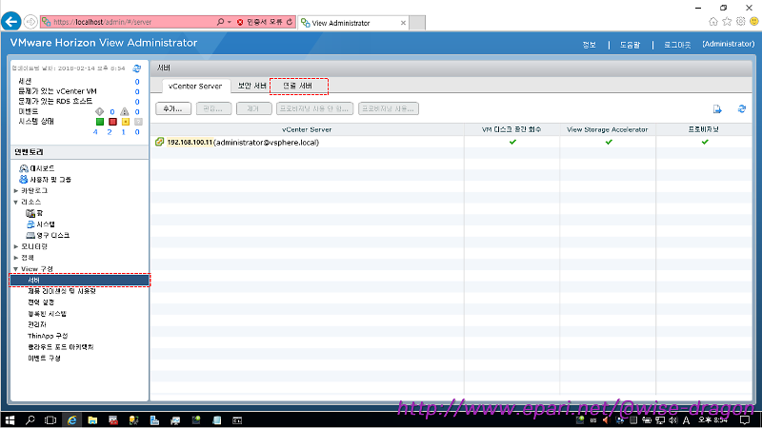This screenshot has width=762, height=428.
Task: Click the triangle event warning icon
Action: point(125,111)
